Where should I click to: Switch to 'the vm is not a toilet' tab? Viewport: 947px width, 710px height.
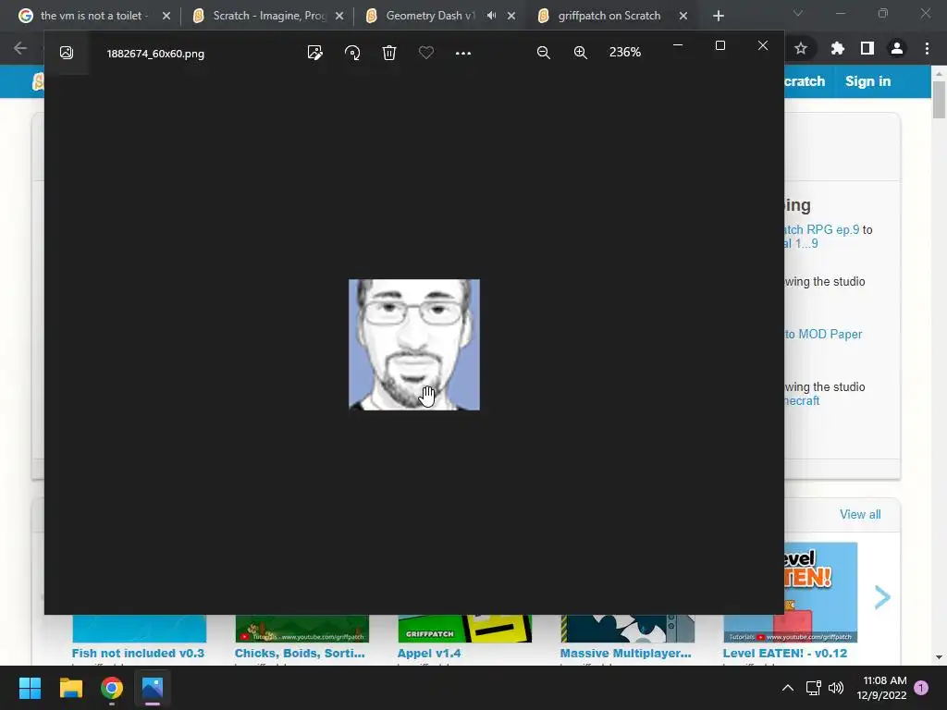(93, 16)
